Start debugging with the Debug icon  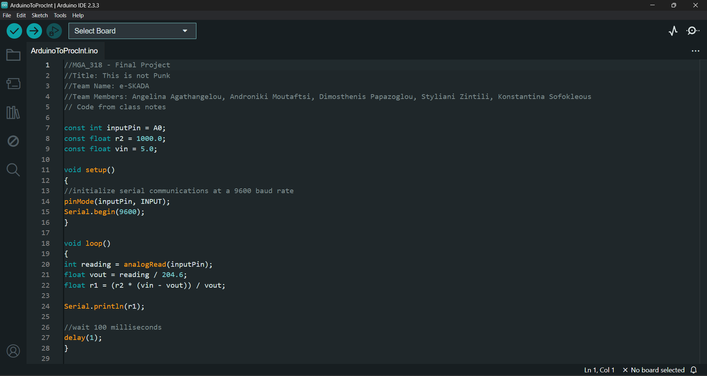click(54, 31)
